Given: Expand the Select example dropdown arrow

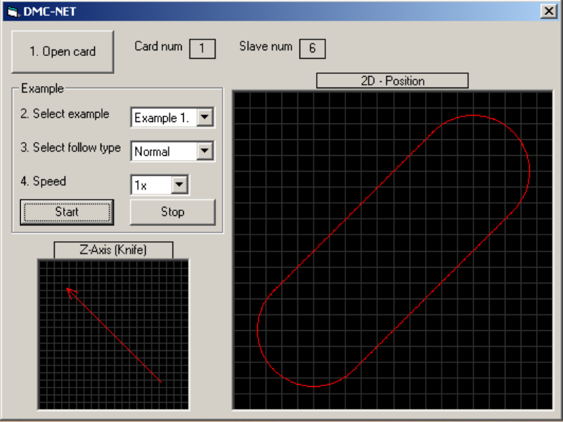Looking at the screenshot, I should pos(205,118).
